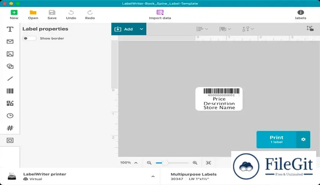Select the QR code tool
320x185 pixels.
click(x=10, y=103)
